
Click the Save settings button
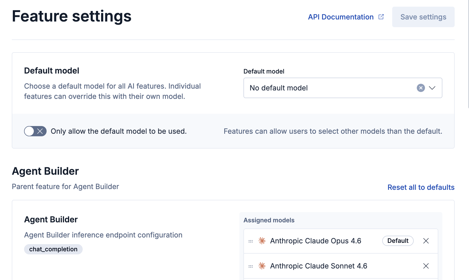423,17
